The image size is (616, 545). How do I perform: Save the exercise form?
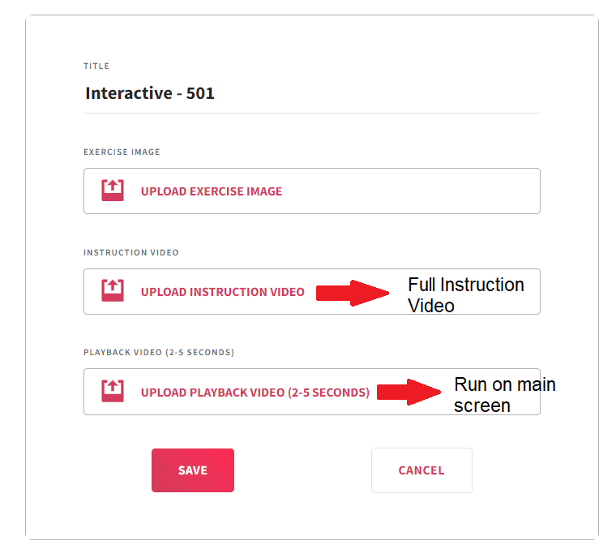coord(193,470)
